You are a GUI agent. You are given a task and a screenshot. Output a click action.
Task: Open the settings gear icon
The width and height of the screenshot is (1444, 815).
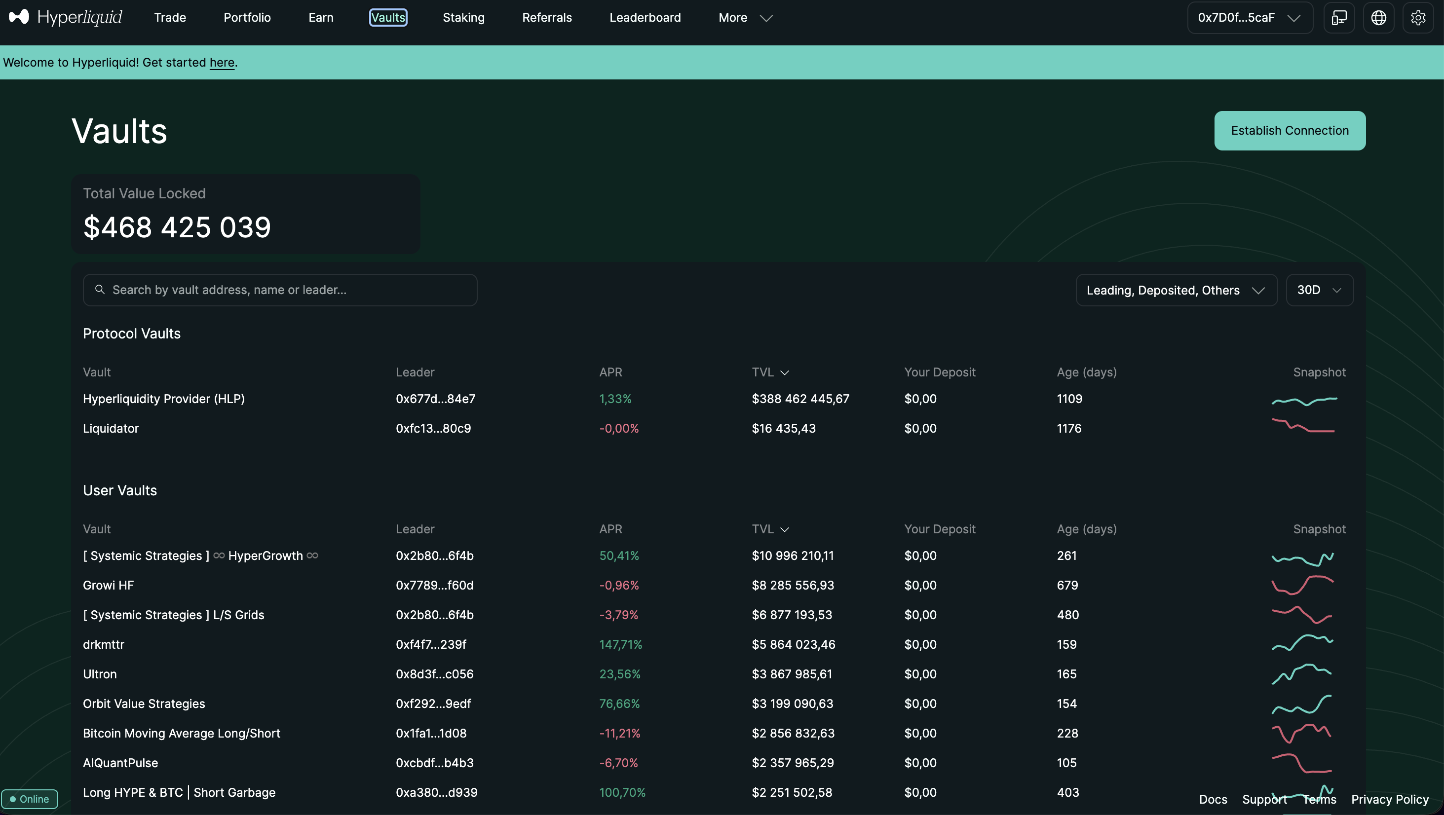[x=1418, y=18]
